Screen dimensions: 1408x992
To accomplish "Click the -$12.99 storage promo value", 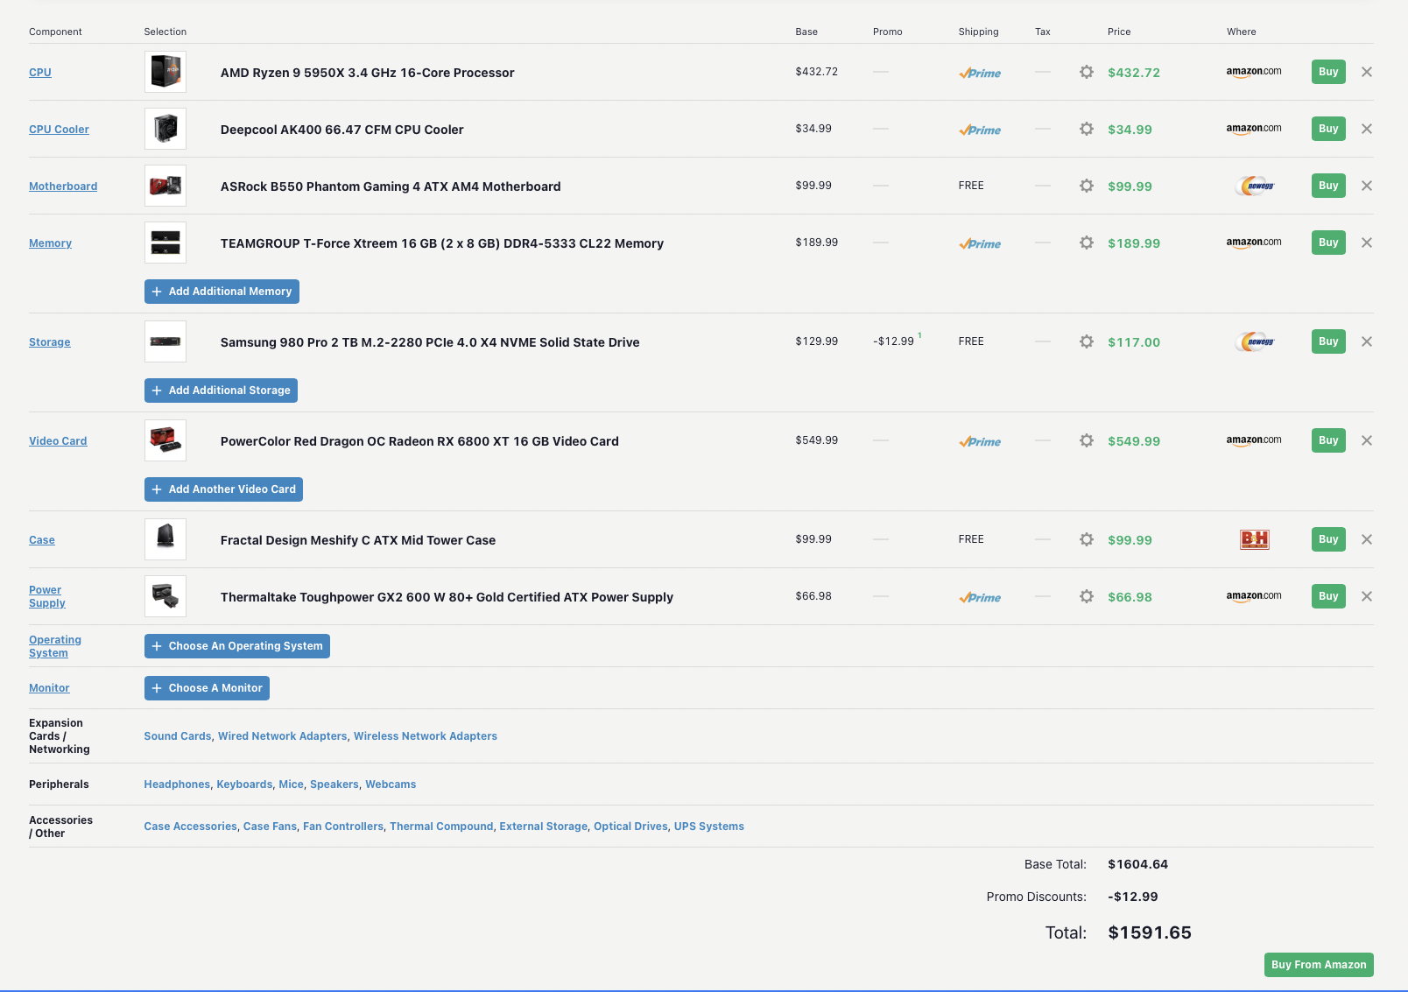I will (893, 341).
